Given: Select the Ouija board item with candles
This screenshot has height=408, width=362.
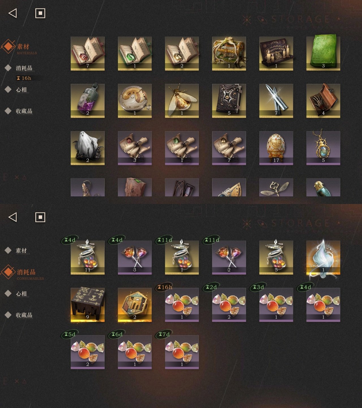Looking at the screenshot, I should pos(276,54).
